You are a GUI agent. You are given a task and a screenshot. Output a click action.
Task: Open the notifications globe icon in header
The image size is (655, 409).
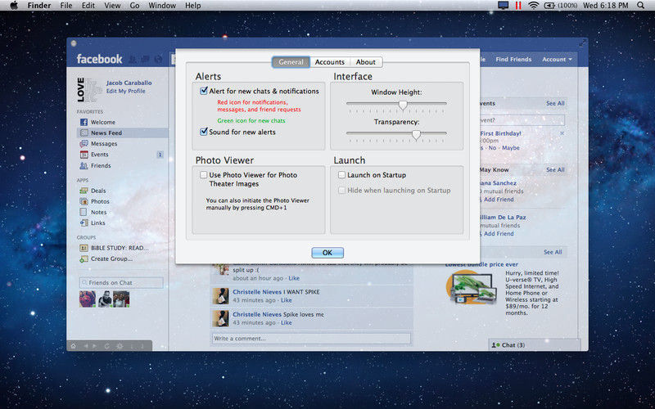[x=158, y=59]
